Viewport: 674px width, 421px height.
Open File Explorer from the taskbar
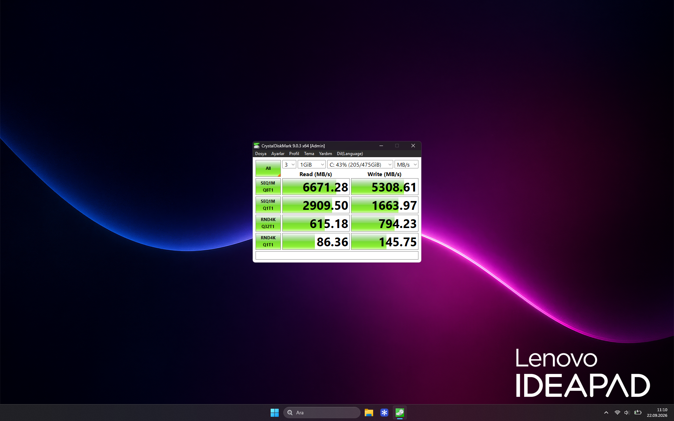[x=369, y=413]
